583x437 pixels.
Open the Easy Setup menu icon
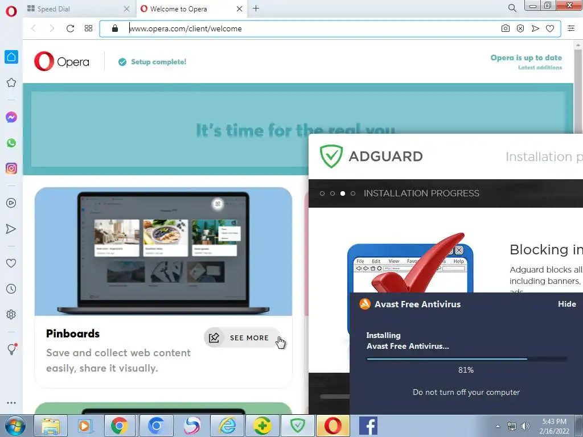click(571, 28)
